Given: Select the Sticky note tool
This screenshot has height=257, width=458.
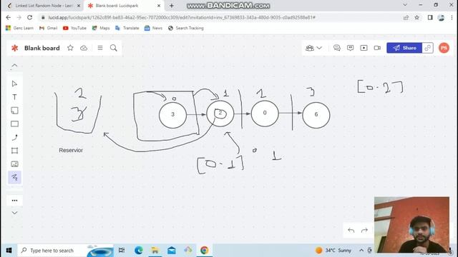Looking at the screenshot, I should tap(14, 111).
